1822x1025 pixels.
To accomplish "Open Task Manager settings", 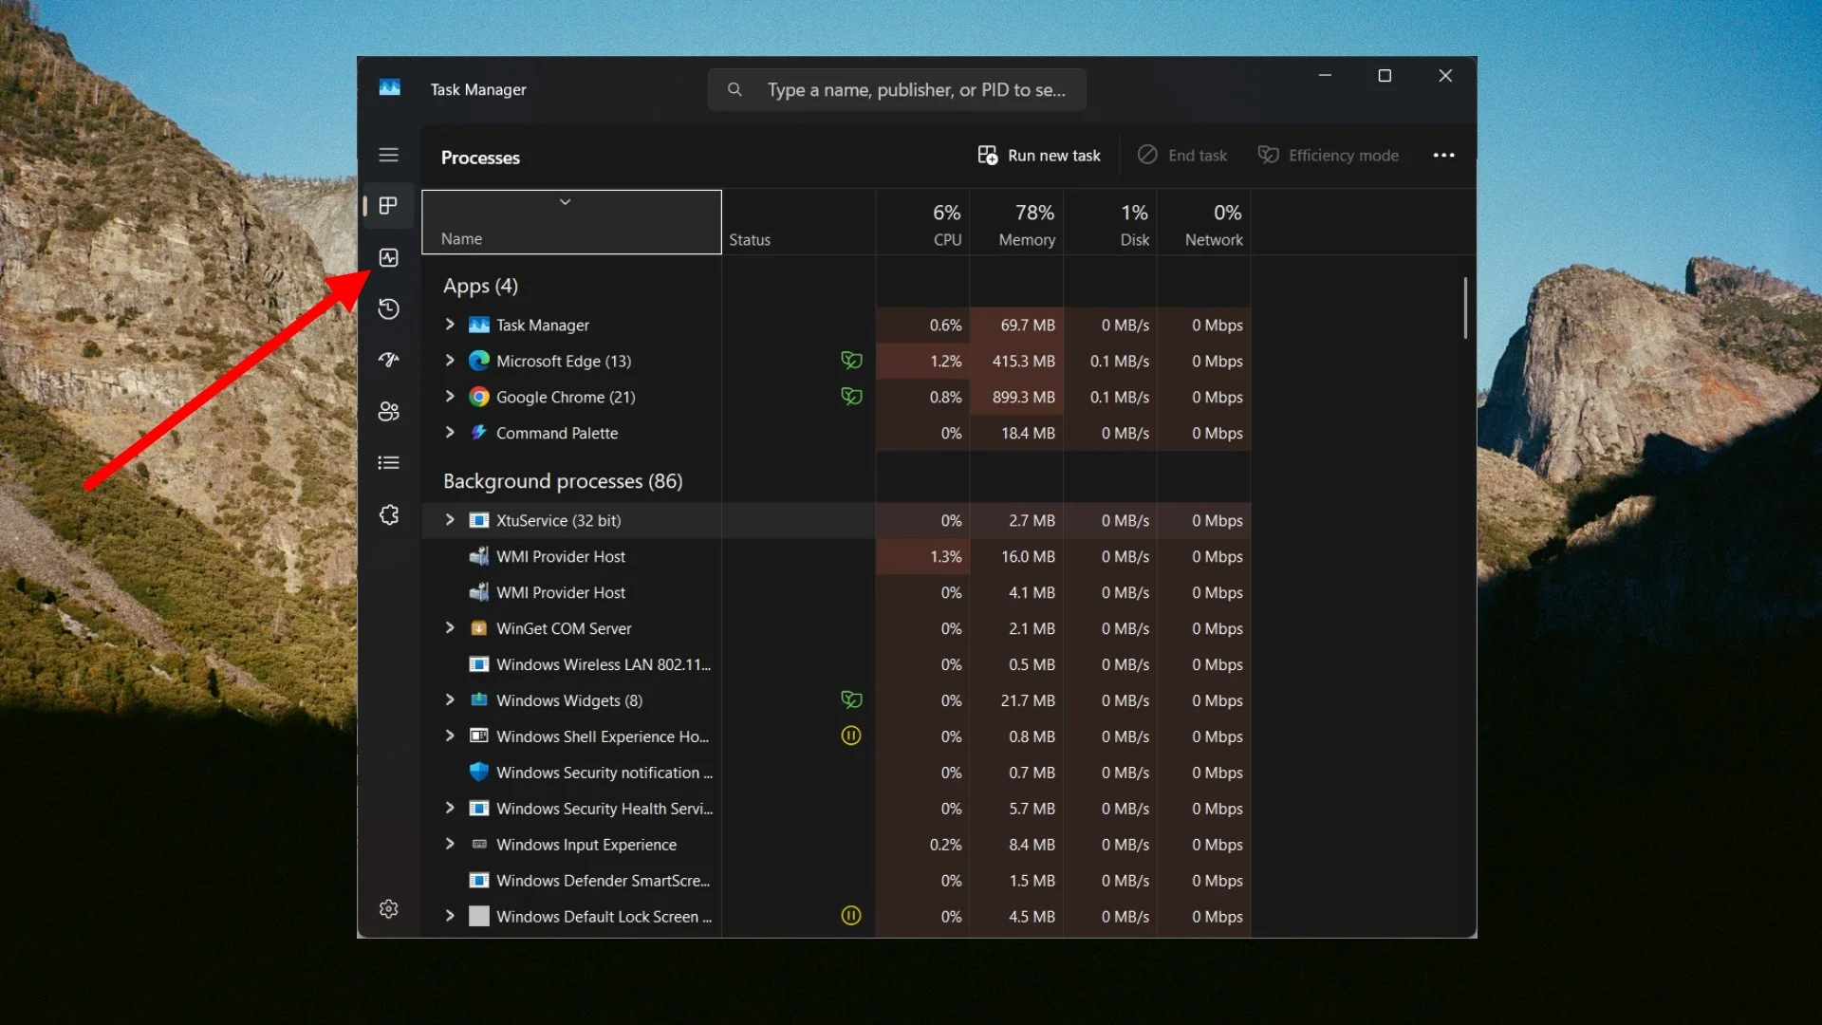I will point(388,908).
